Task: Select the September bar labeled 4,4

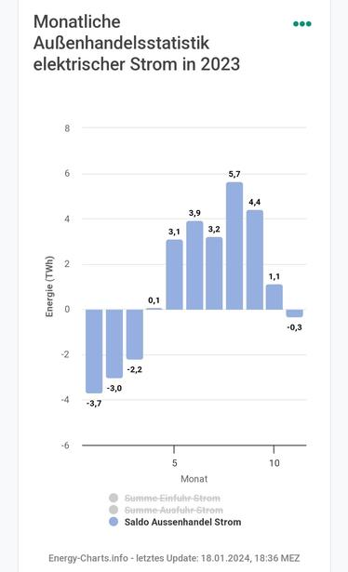Action: [x=255, y=259]
